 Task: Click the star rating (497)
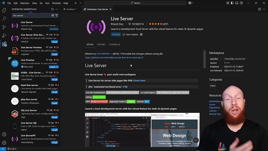[x=158, y=24]
